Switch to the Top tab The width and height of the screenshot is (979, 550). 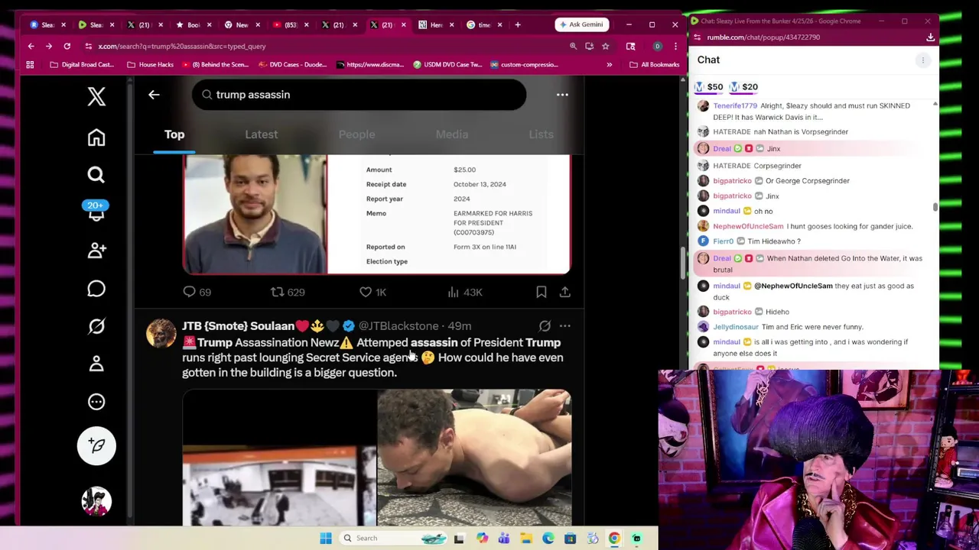click(x=174, y=134)
